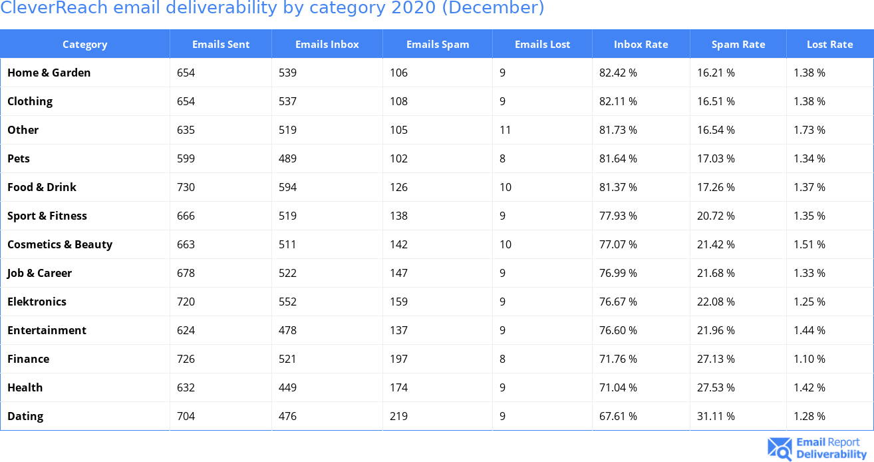Screen dimensions: 874x462
Task: Click the Food & Drink category cell
Action: (x=42, y=187)
